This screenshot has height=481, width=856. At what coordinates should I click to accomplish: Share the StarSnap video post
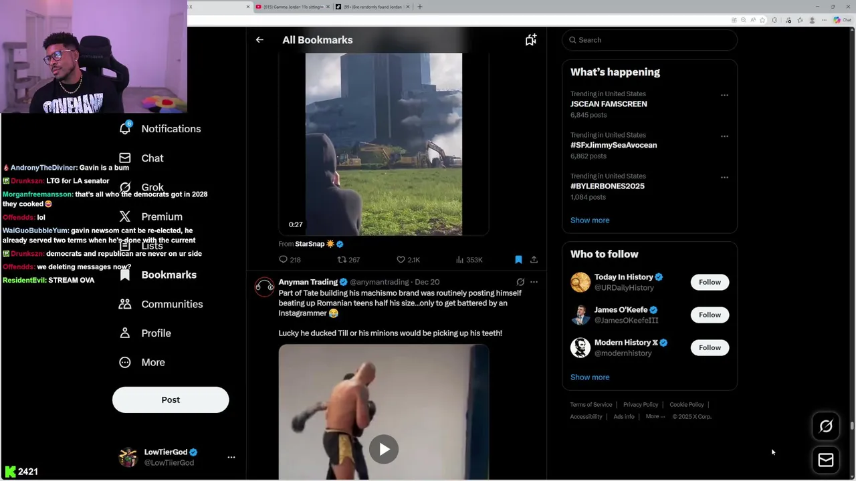(534, 260)
